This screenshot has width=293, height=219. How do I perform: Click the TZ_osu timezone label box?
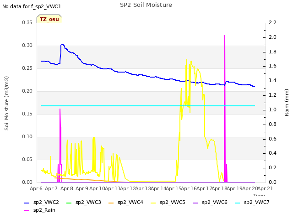[49, 19]
